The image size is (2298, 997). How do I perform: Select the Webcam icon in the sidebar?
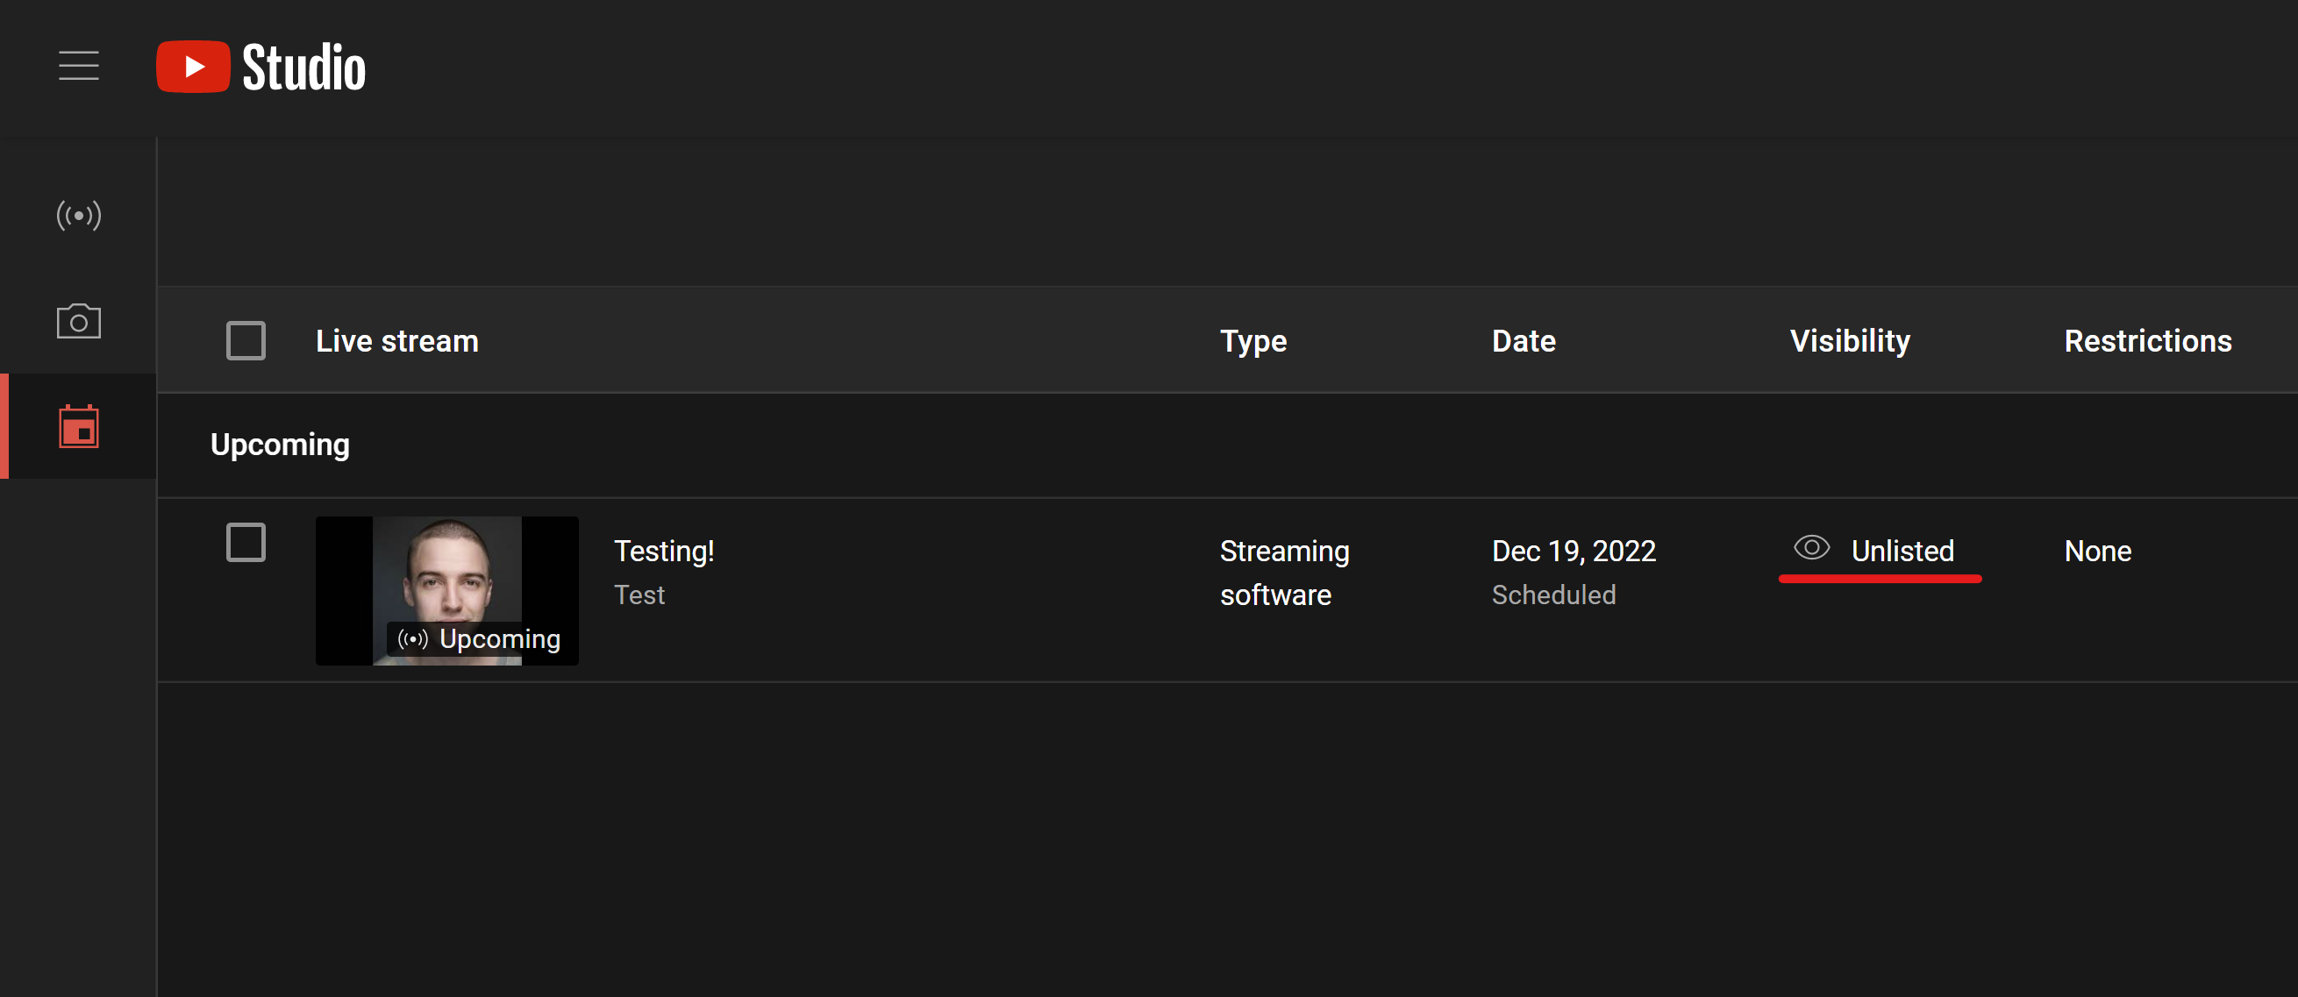79,321
